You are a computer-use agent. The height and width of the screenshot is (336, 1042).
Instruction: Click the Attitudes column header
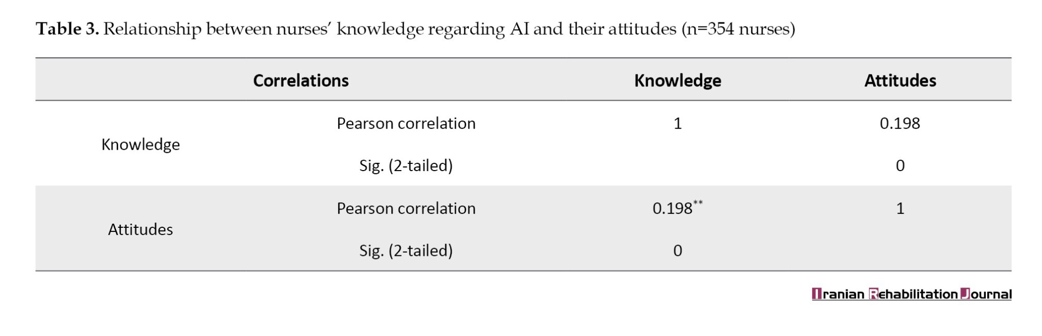[900, 81]
